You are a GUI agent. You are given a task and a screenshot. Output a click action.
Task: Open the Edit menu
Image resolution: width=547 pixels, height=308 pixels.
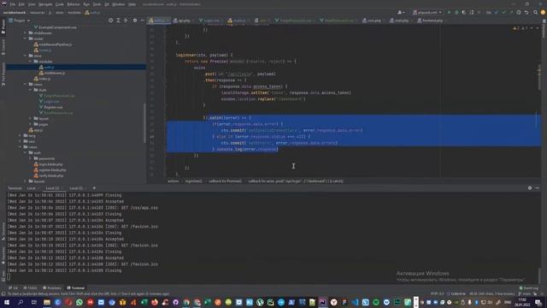click(x=21, y=4)
